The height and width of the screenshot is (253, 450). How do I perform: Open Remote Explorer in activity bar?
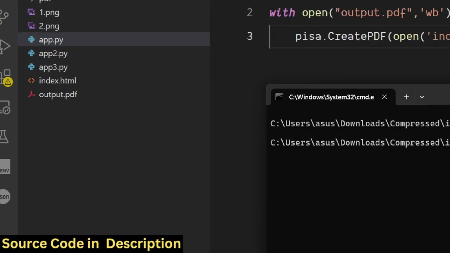5,108
